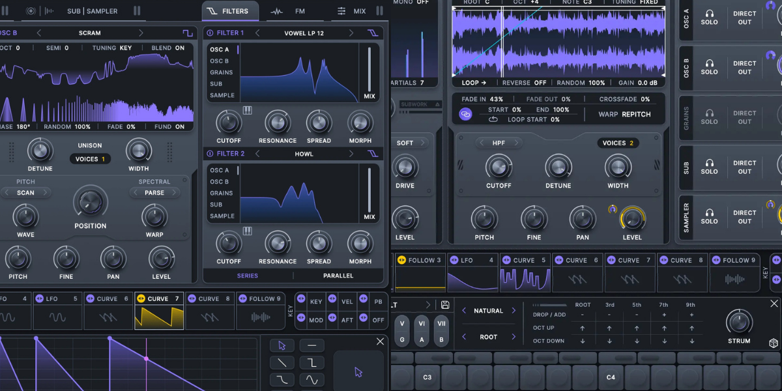Click the yellow handle icon on Follow 3
Screen dimensions: 782x391
pyautogui.click(x=401, y=260)
